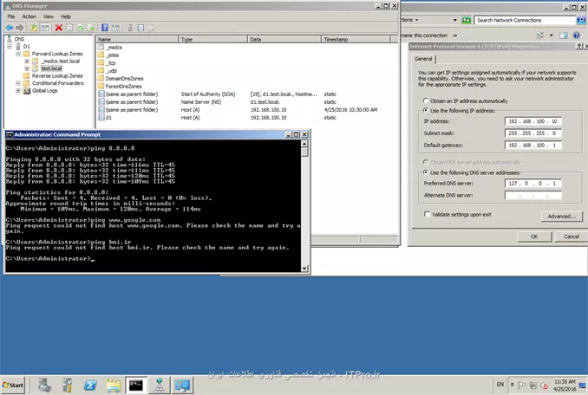This screenshot has width=588, height=395.
Task: Show more commands chevron after rename this connection
Action: (x=454, y=36)
